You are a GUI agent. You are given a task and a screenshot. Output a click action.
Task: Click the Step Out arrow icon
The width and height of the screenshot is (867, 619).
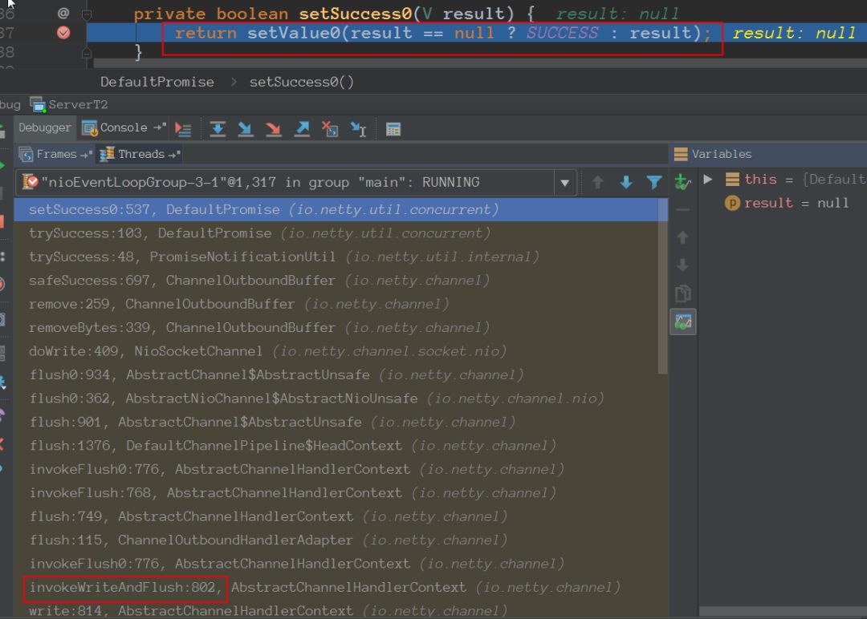(302, 129)
